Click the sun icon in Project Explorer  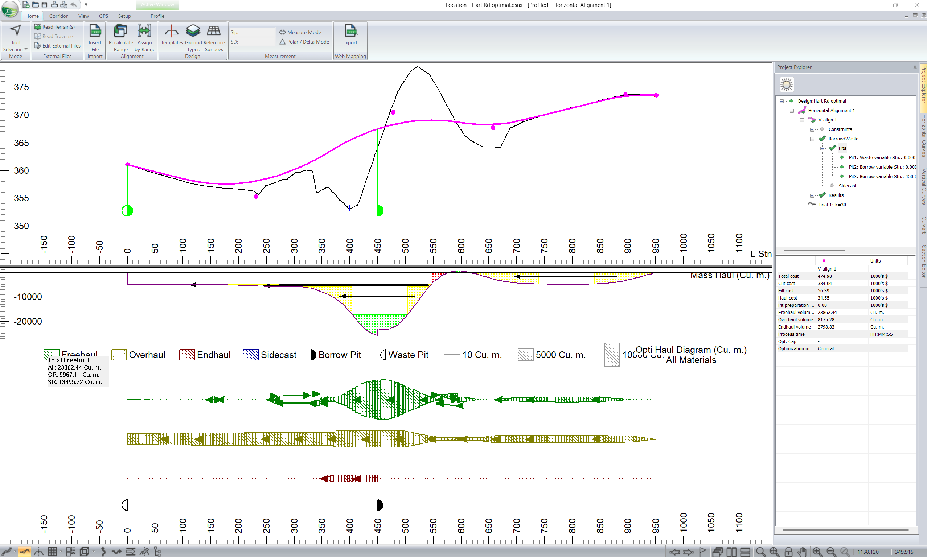[787, 84]
